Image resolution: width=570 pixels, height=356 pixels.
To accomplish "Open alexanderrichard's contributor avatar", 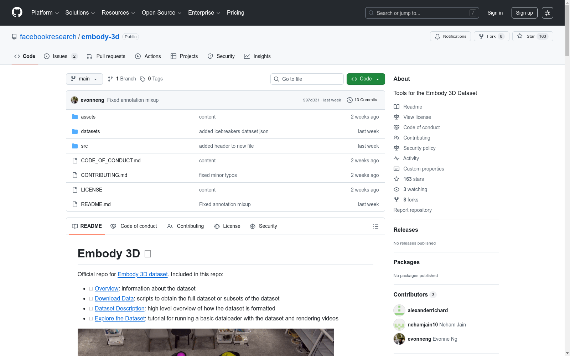I will [399, 310].
